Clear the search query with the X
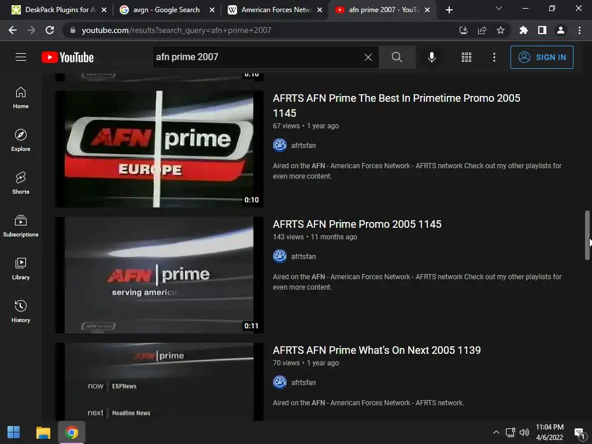This screenshot has height=444, width=592. click(x=368, y=57)
